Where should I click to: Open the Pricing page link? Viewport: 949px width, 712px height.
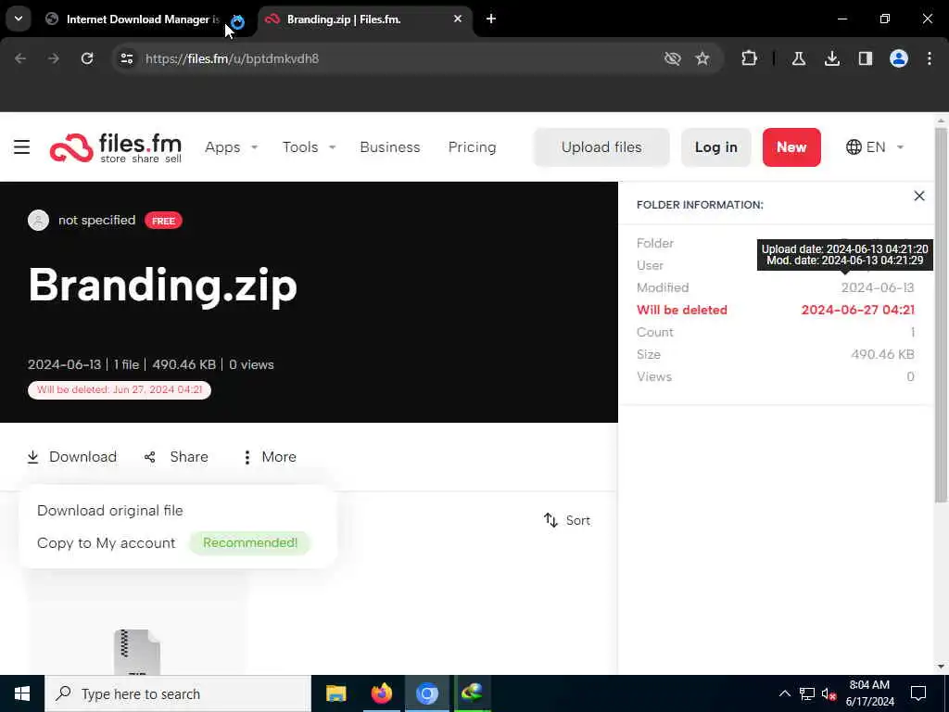click(x=472, y=147)
